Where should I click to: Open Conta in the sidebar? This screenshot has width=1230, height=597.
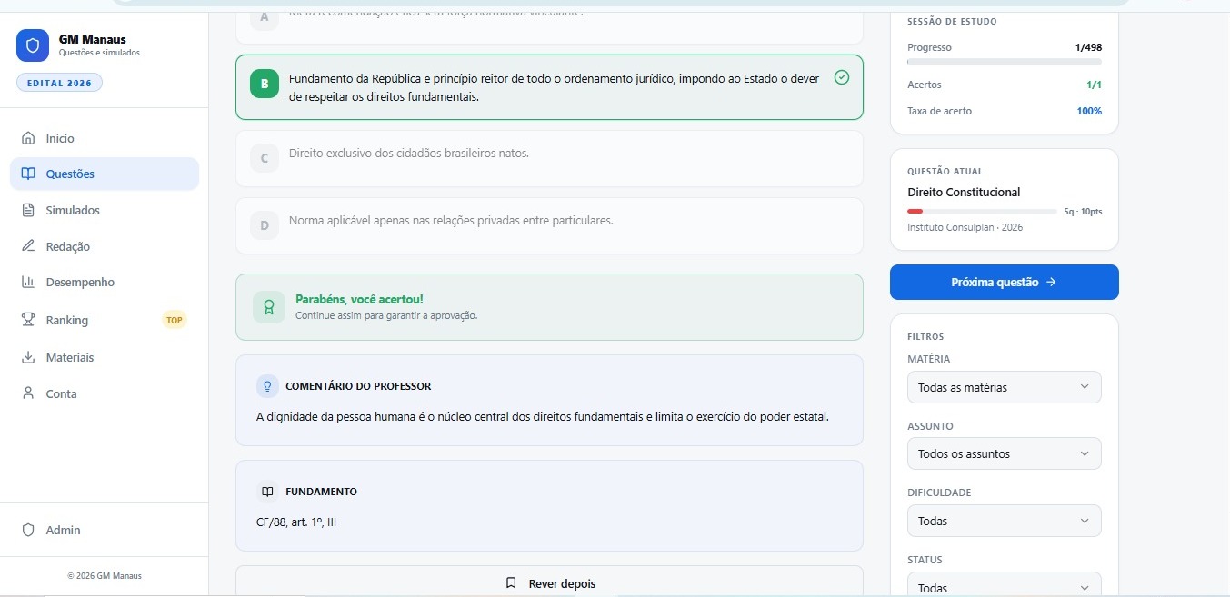tap(105, 393)
